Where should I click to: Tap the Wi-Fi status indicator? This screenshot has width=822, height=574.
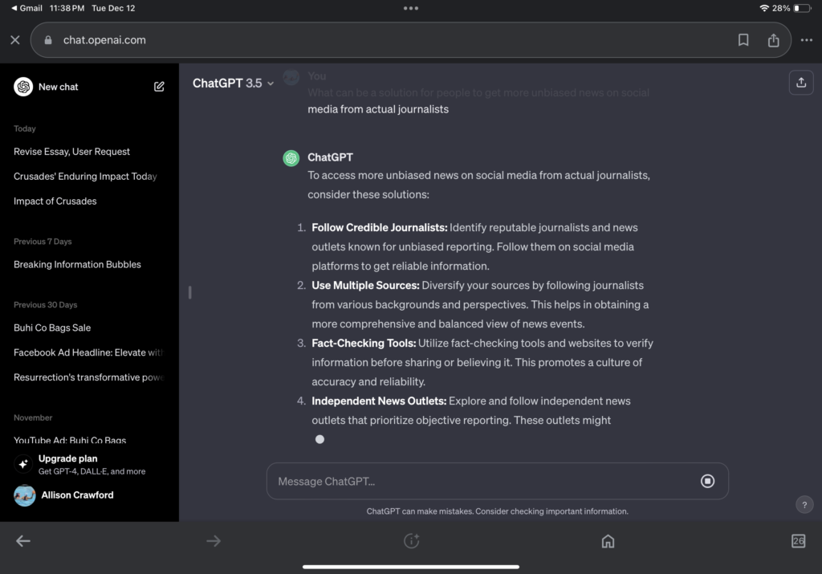pyautogui.click(x=764, y=8)
